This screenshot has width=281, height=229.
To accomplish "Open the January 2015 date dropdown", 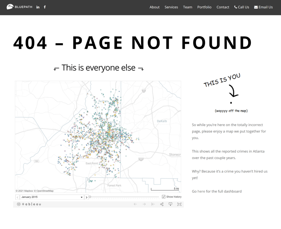I will [x=82, y=197].
